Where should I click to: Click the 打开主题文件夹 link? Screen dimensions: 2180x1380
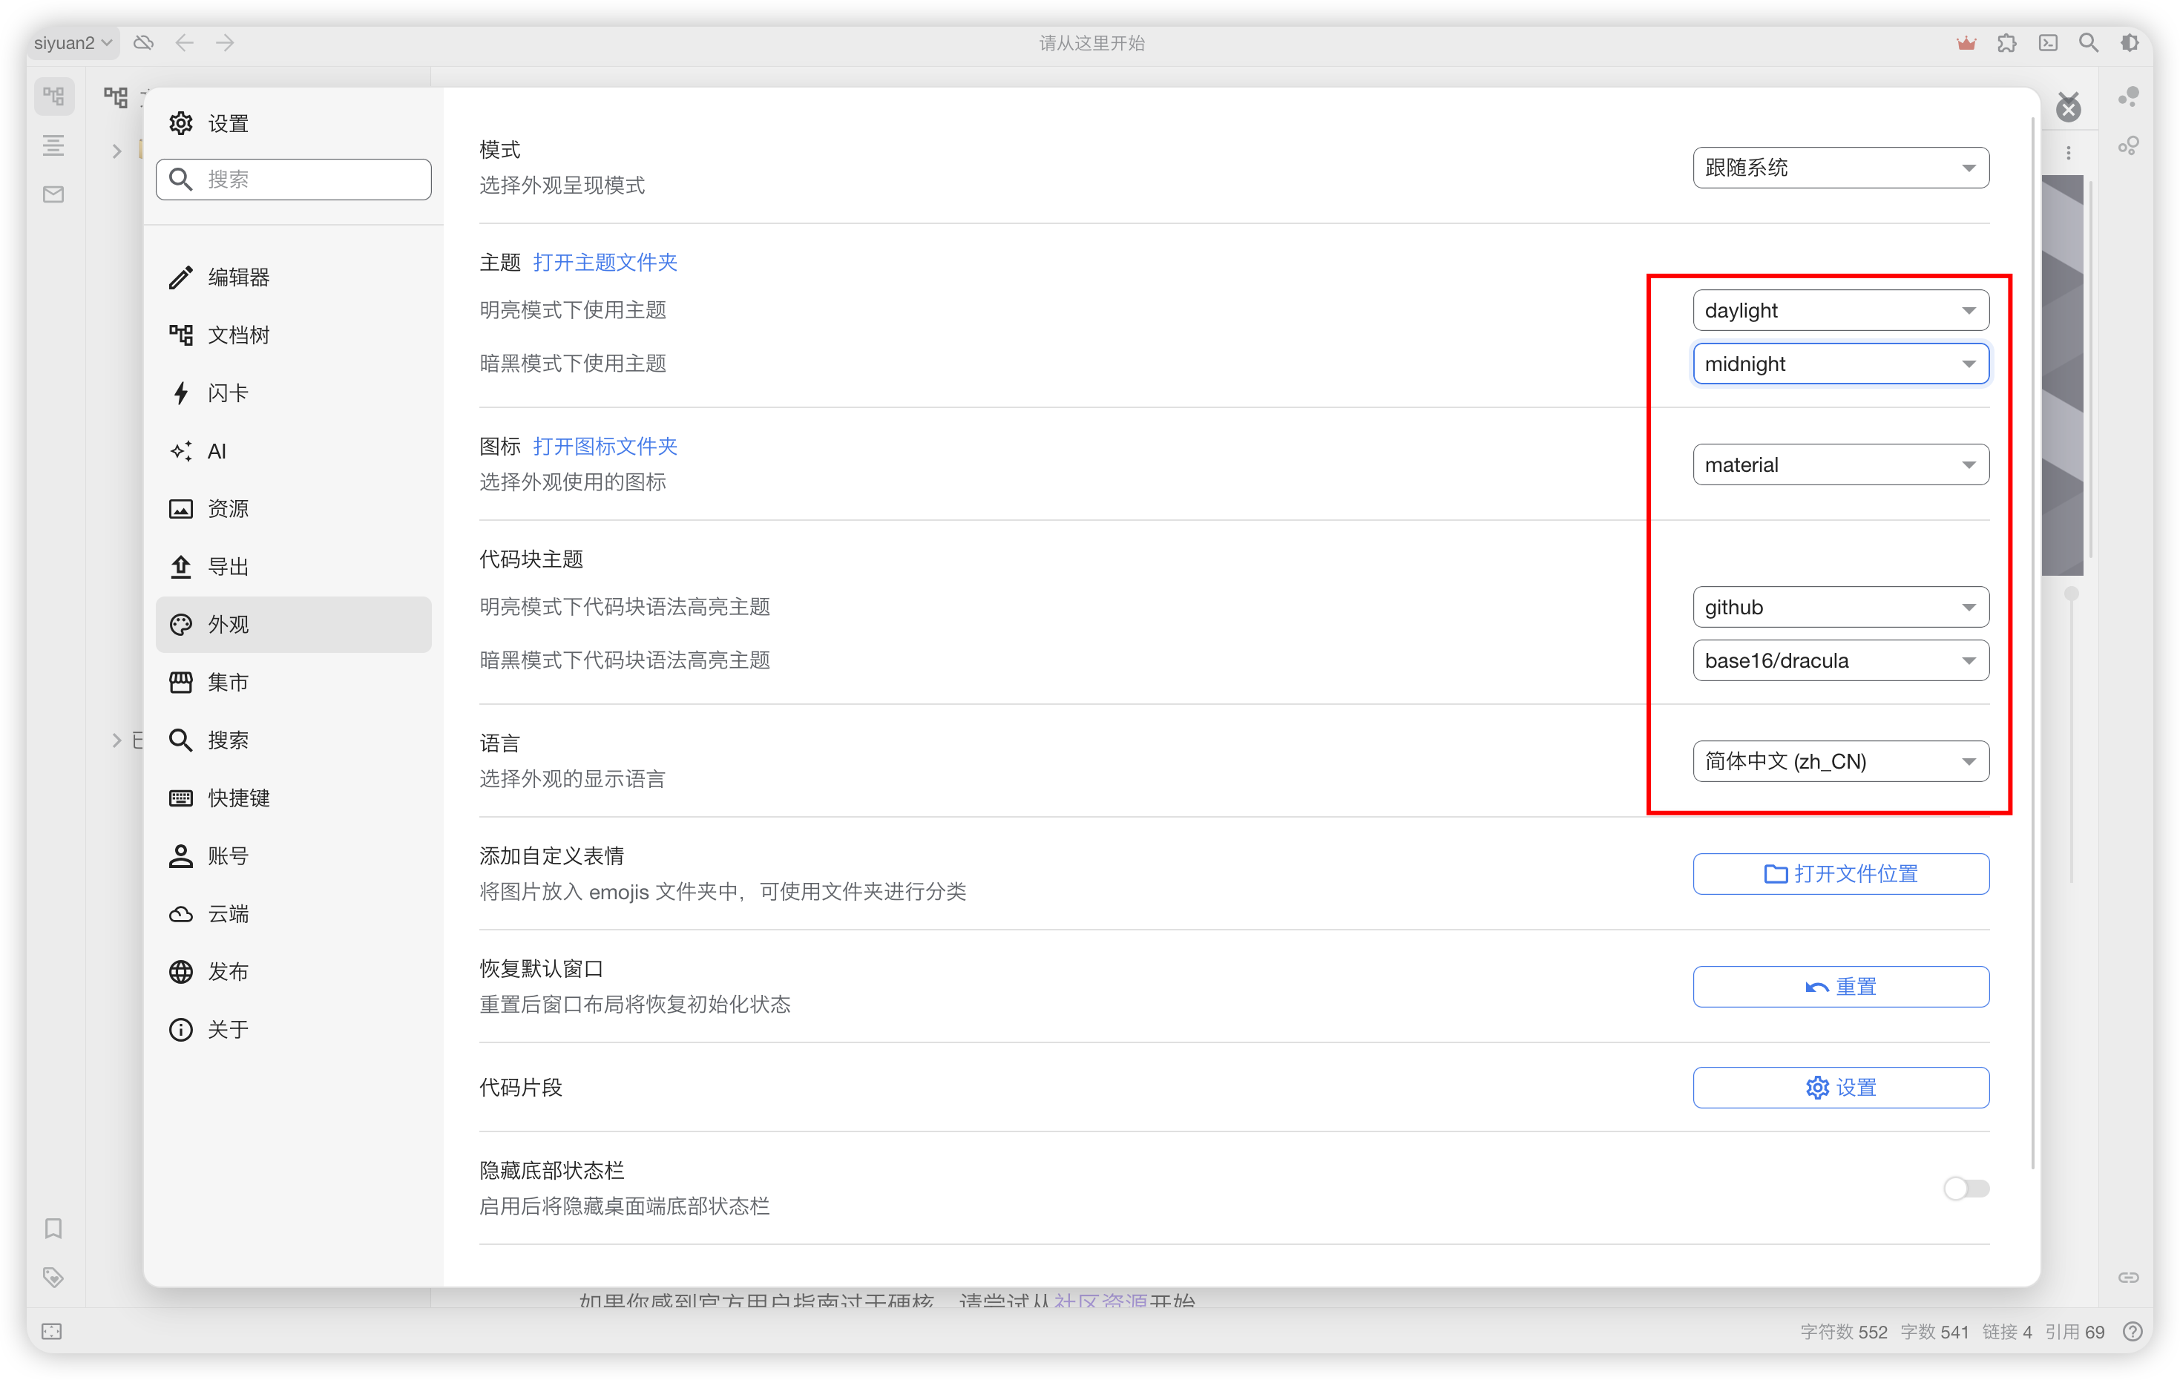tap(605, 262)
